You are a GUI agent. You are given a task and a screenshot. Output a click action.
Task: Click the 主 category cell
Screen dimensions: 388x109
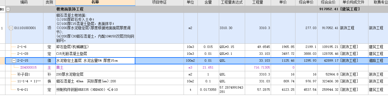click(49, 68)
